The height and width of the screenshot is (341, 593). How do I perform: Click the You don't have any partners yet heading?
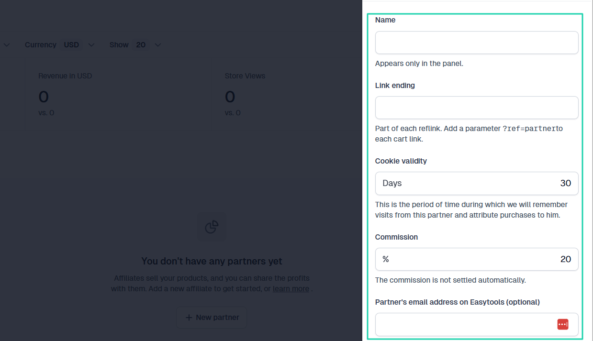click(x=212, y=261)
